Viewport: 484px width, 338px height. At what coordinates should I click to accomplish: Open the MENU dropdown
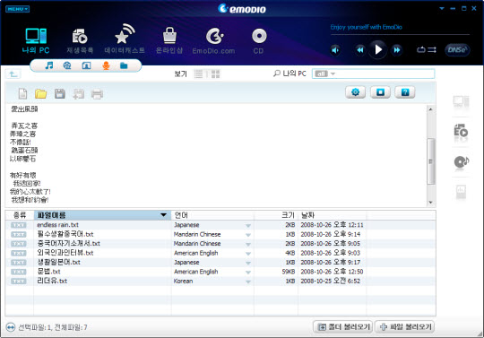pyautogui.click(x=18, y=9)
